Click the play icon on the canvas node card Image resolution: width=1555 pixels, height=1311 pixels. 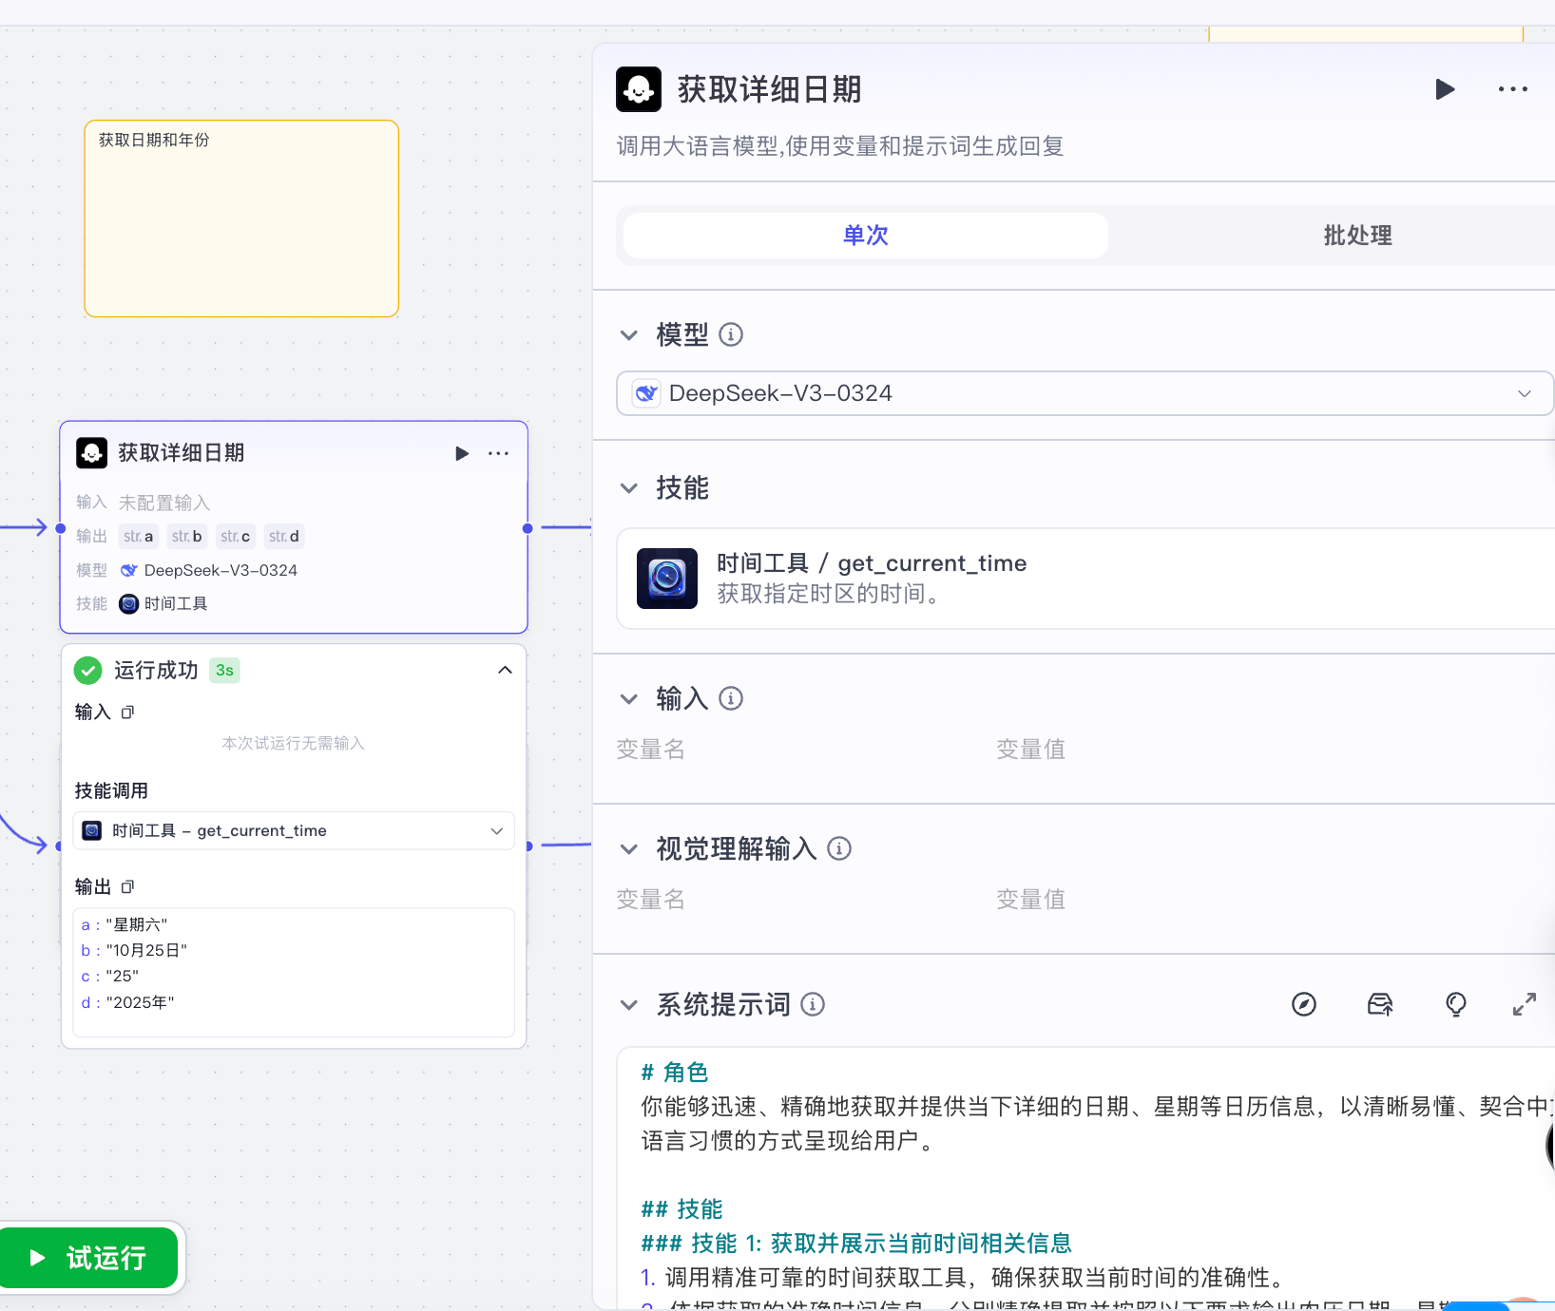462,453
